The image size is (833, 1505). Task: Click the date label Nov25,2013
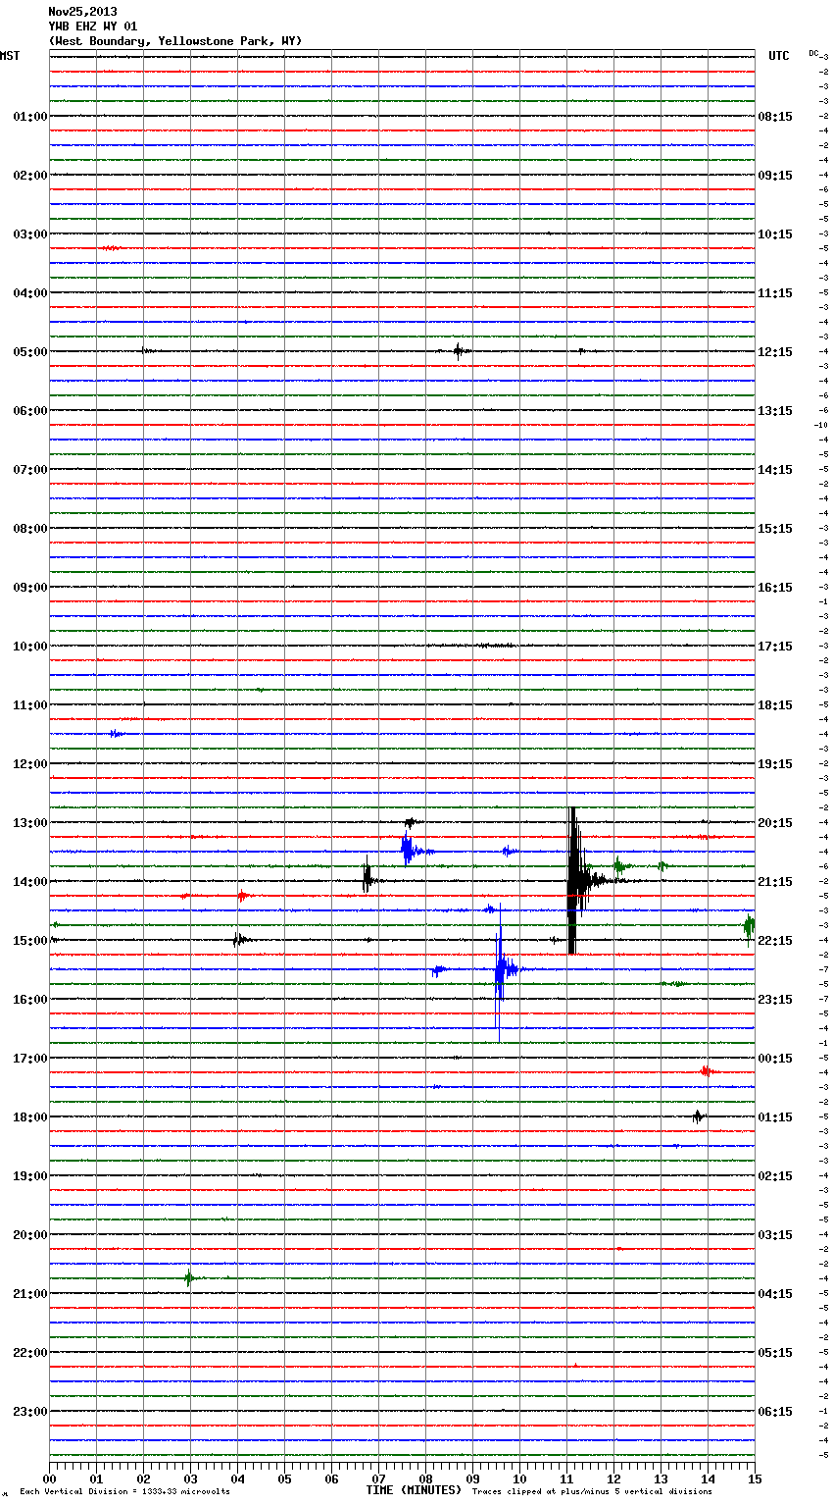point(82,12)
